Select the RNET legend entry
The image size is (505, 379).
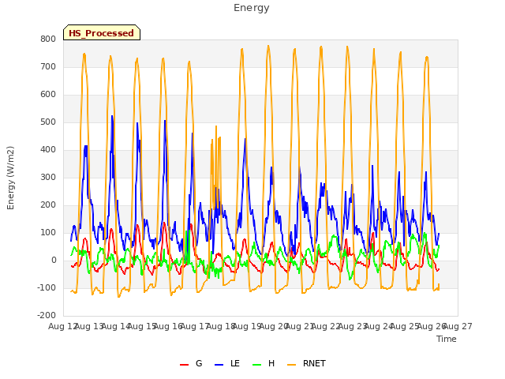tap(306, 363)
